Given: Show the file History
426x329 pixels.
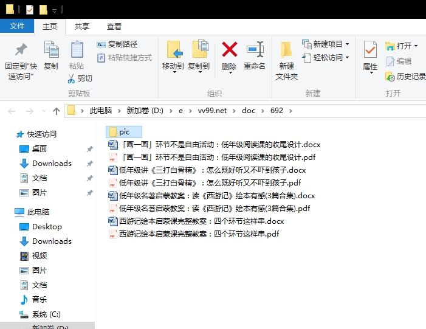Looking at the screenshot, I should tap(405, 77).
